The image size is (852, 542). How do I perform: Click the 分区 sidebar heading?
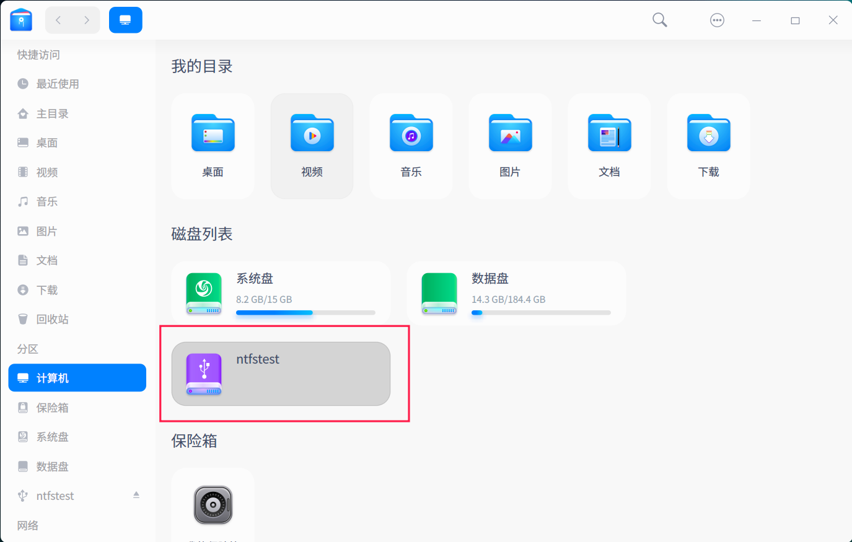(x=28, y=349)
